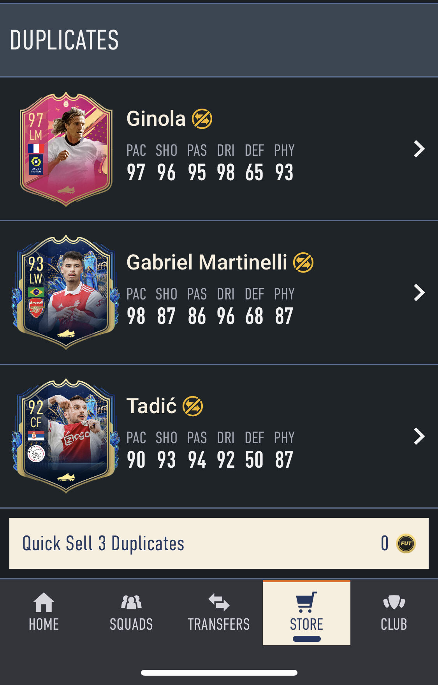Select the Ginola 97 LM card image
The width and height of the screenshot is (438, 685).
pos(66,149)
